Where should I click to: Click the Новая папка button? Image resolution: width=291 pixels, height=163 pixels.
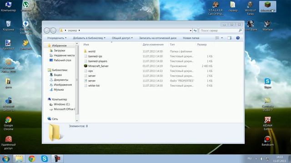(x=191, y=38)
